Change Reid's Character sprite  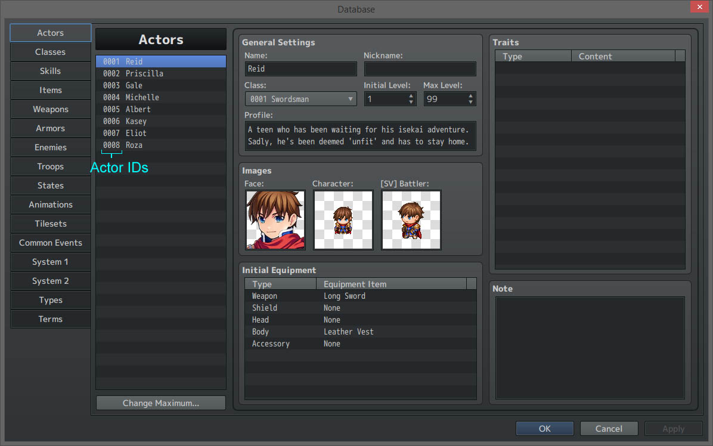[x=343, y=219]
